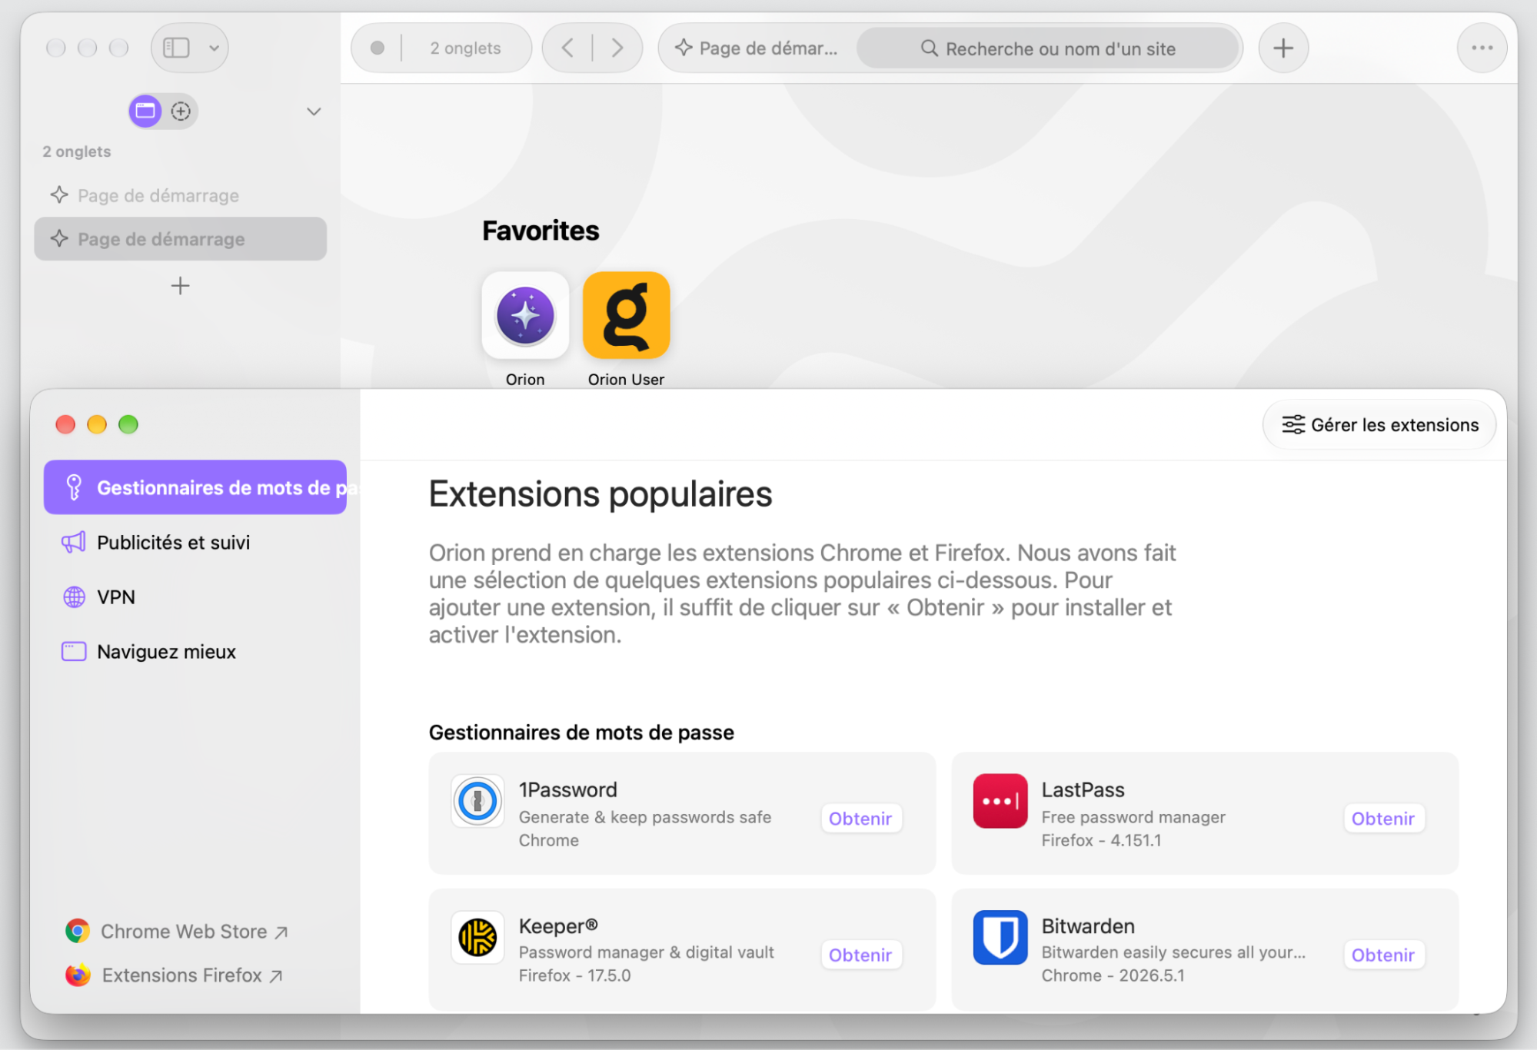
Task: Click the Keeper extension icon
Action: click(x=477, y=937)
